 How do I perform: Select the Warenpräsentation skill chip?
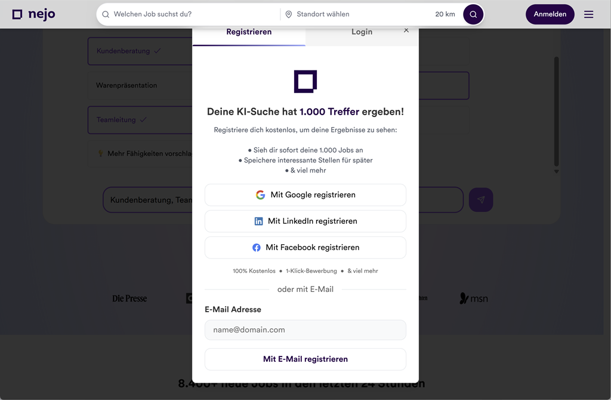coord(126,85)
